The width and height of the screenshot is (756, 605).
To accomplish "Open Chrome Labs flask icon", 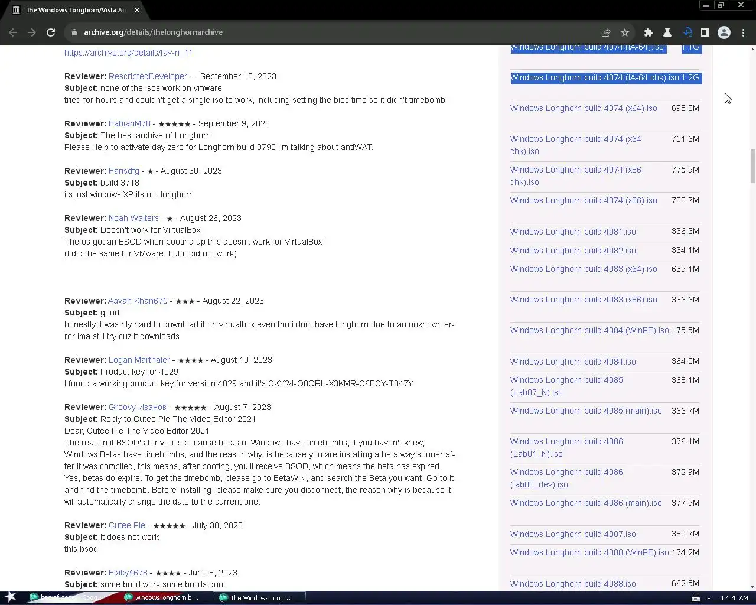I will click(667, 32).
